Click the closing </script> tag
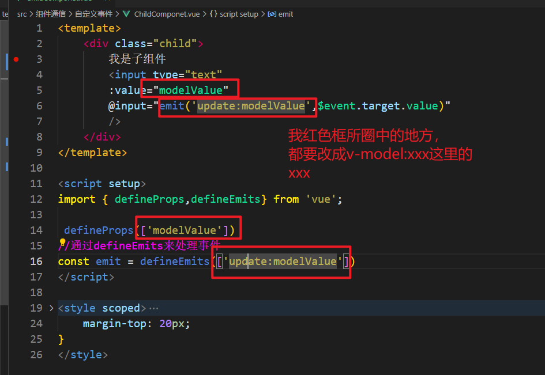 coord(86,276)
